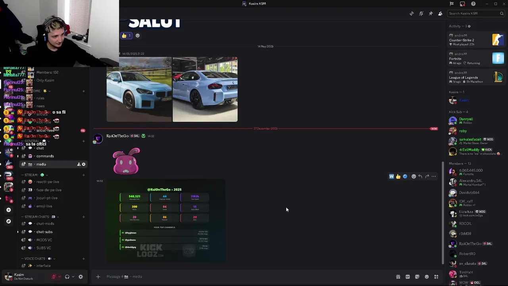Open League of Legends activity card
Image resolution: width=508 pixels, height=286 pixels.
point(476,77)
